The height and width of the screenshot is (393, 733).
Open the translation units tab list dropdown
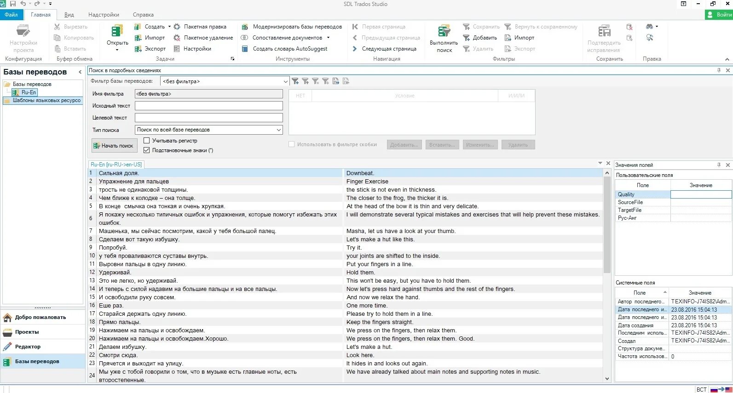point(600,163)
